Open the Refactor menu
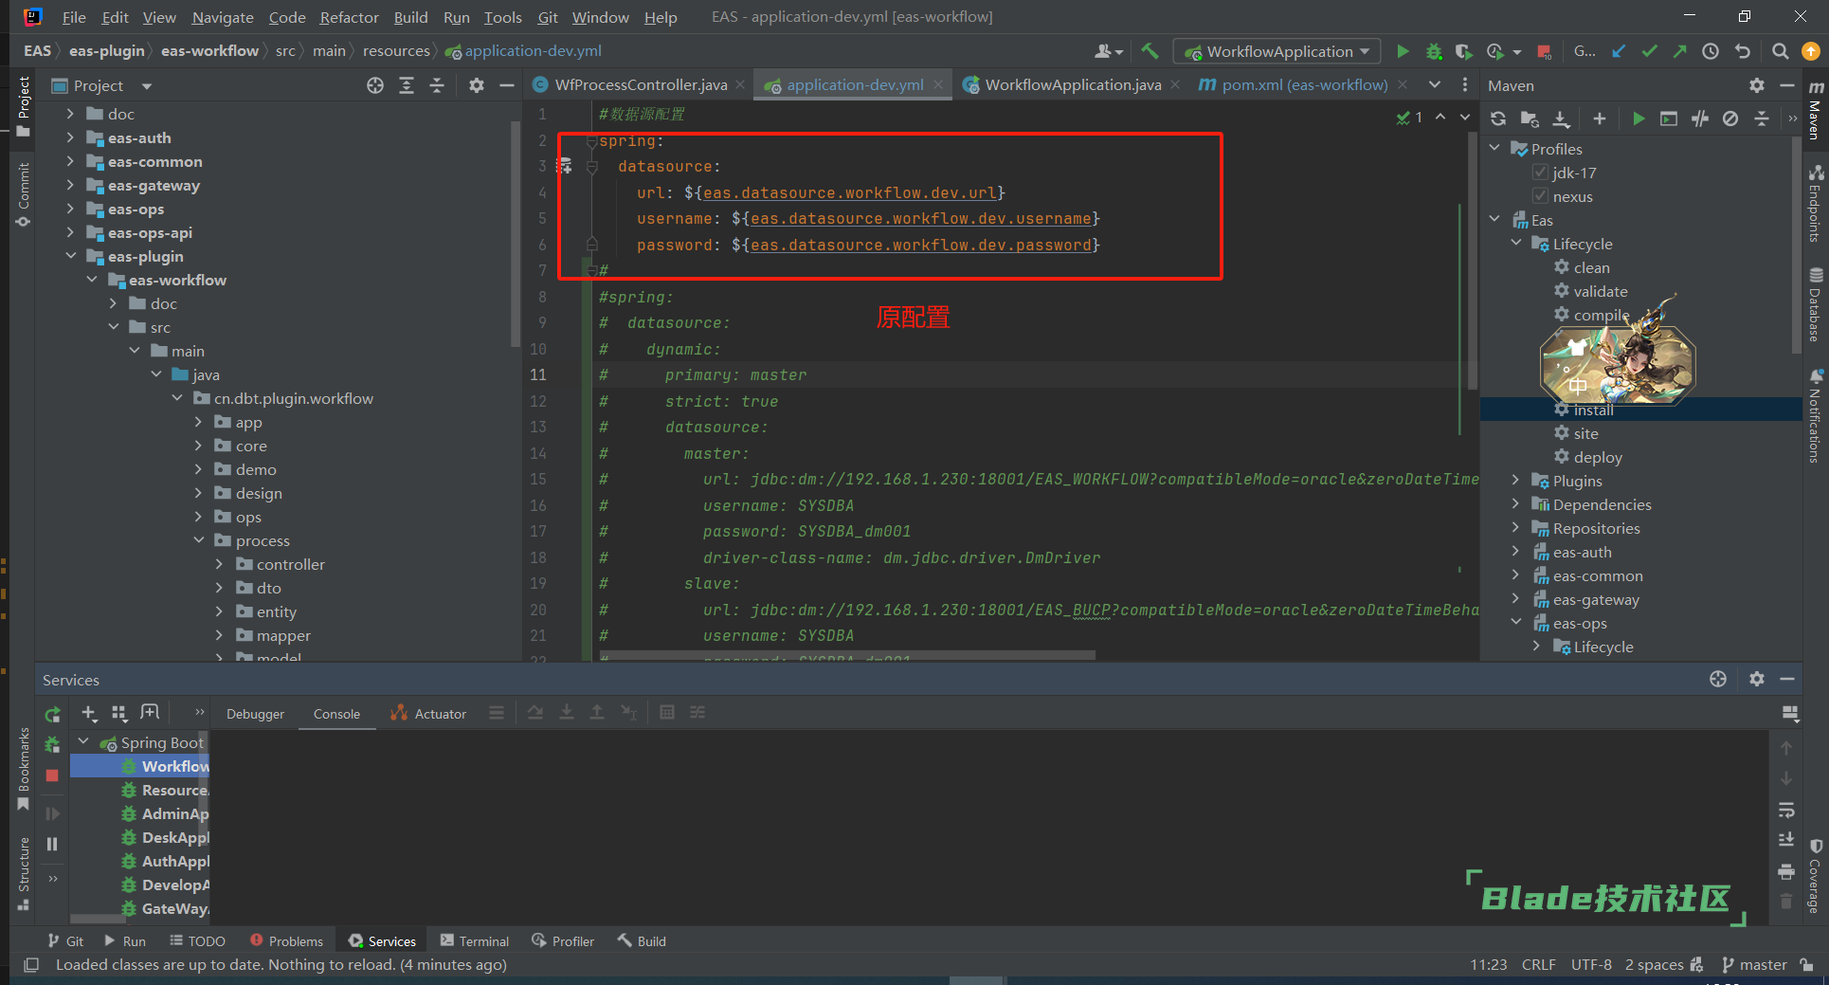The height and width of the screenshot is (985, 1829). [x=349, y=17]
